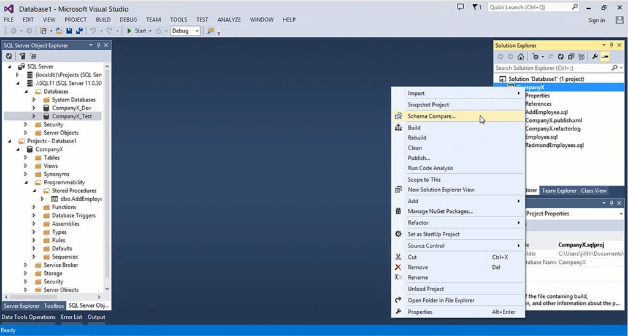Click the Start debugging button
Viewport: 628px width, 336px height.
(137, 31)
